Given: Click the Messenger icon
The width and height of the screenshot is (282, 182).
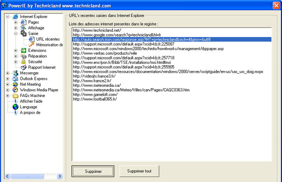Looking at the screenshot, I should (15, 73).
